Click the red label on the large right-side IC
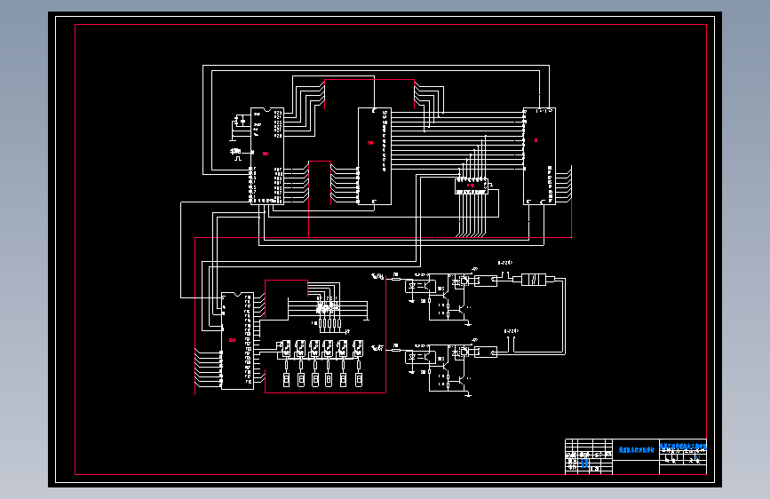 click(x=536, y=140)
